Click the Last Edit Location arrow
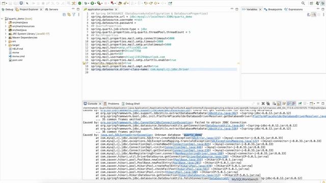Image resolution: width=326 pixels, height=183 pixels. click(146, 4)
